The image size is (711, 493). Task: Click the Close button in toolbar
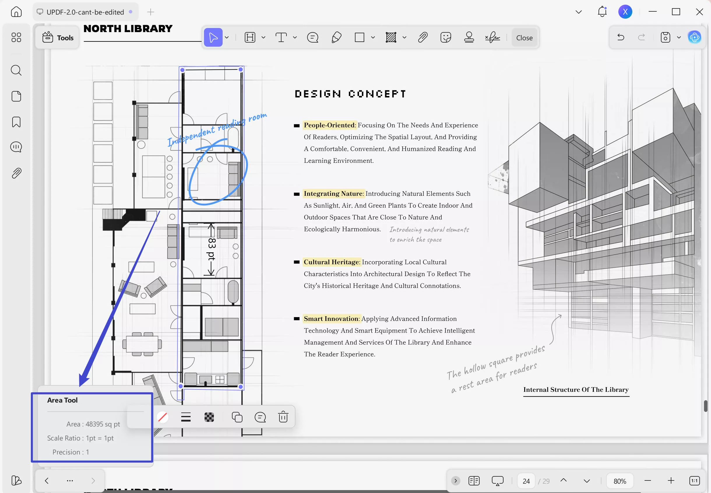[x=524, y=38]
